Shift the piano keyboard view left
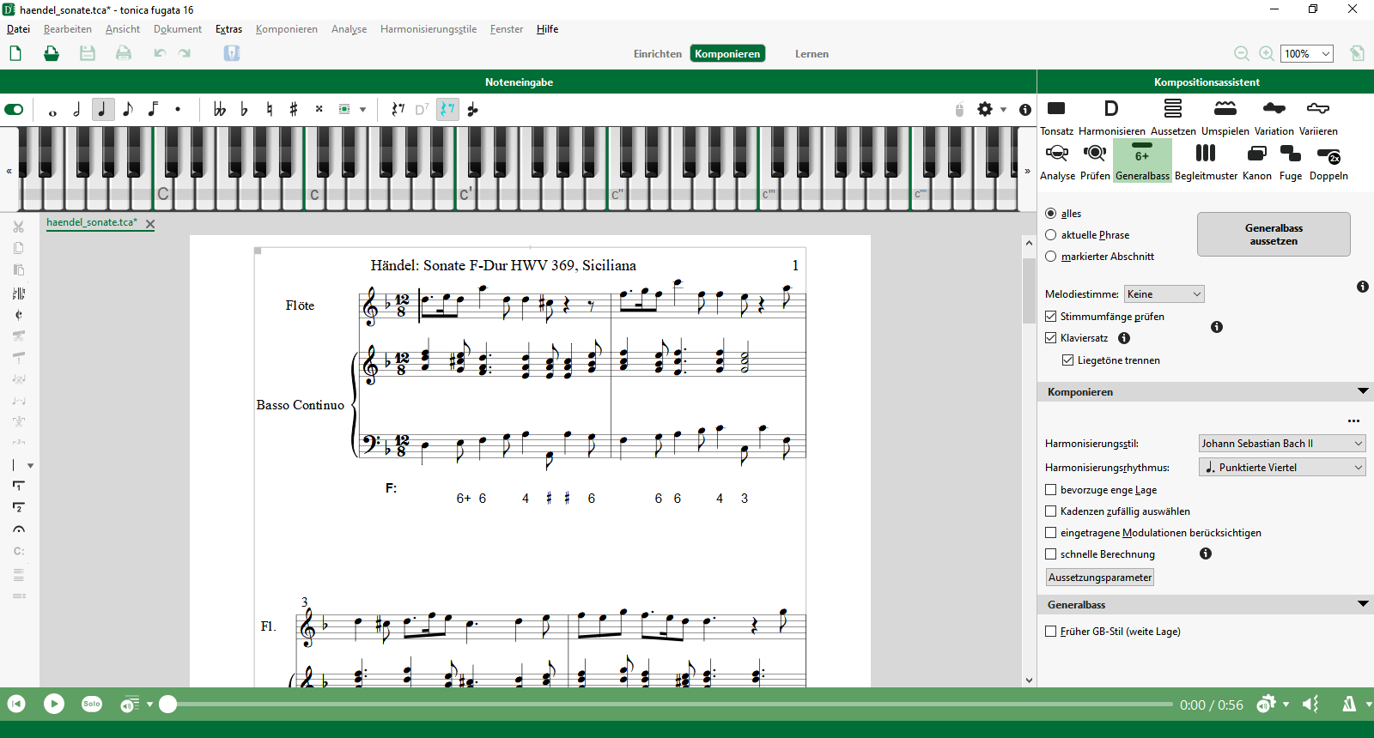This screenshot has width=1374, height=738. tap(9, 171)
